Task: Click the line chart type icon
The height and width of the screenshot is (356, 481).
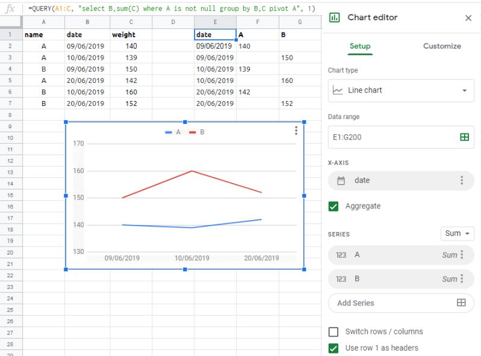Action: coord(338,90)
